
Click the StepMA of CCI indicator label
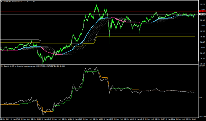tap(33, 66)
